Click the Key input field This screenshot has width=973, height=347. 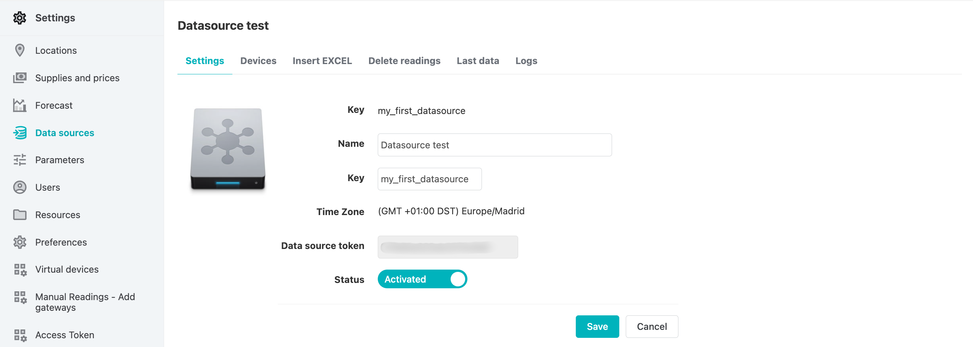click(430, 179)
